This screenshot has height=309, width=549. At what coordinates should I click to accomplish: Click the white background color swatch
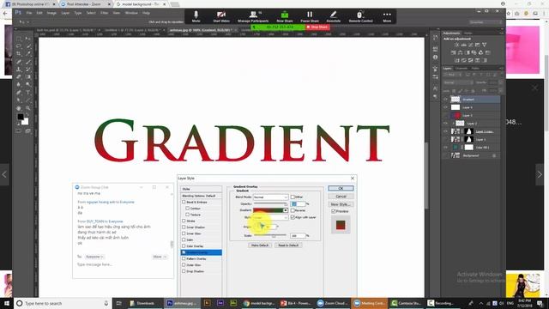click(x=26, y=122)
